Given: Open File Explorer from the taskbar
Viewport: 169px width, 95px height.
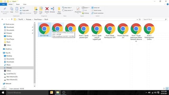Looking at the screenshot, I should (x=58, y=93).
